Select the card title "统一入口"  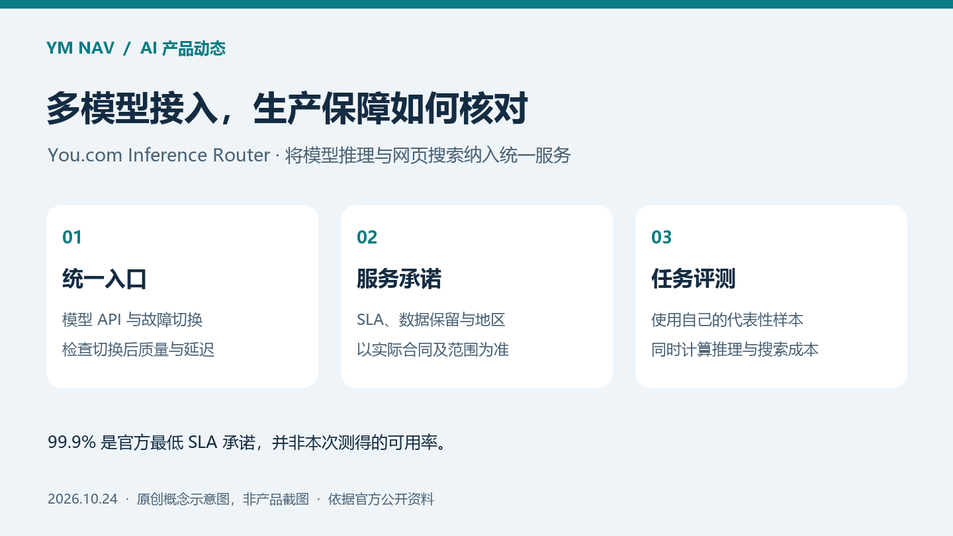click(105, 279)
